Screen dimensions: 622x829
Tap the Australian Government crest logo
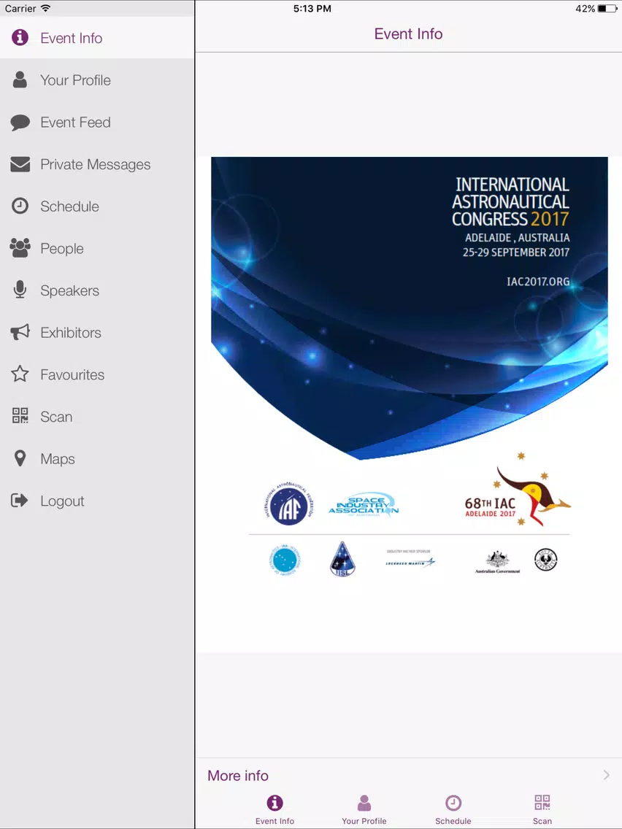498,561
